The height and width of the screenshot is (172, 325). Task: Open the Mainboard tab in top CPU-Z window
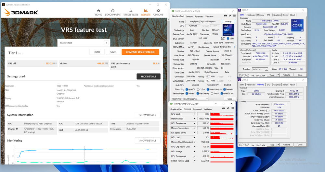pyautogui.click(x=251, y=15)
